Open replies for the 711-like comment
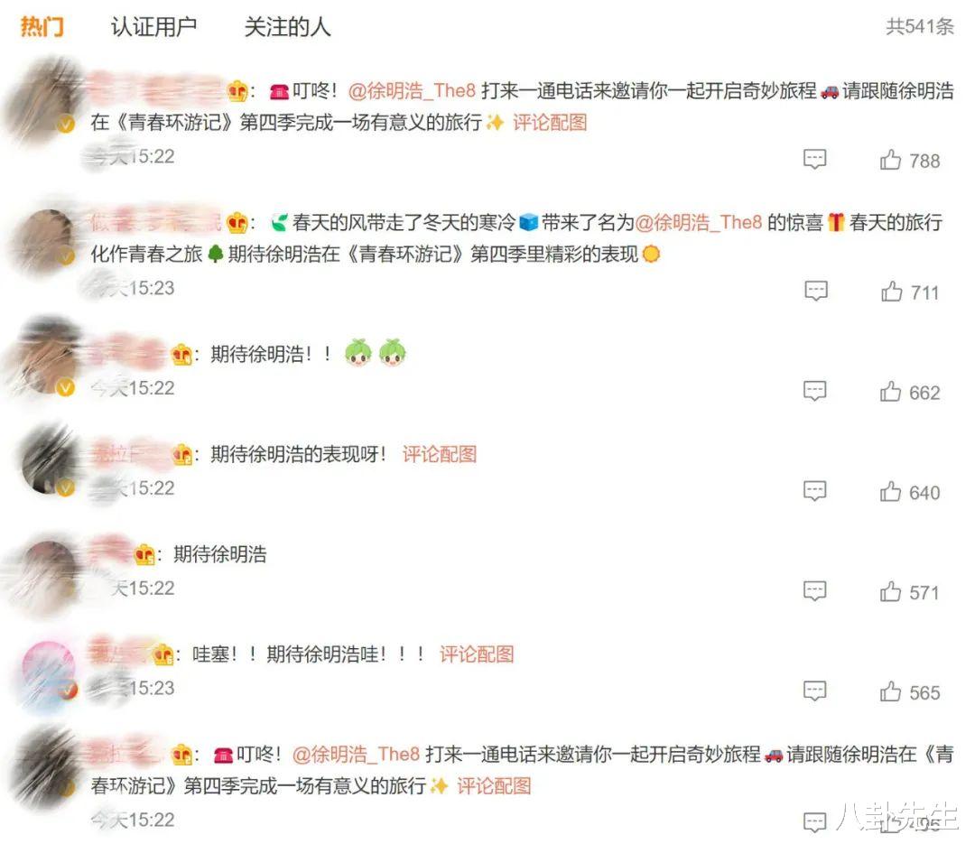Viewport: 975px width, 853px height. (816, 291)
